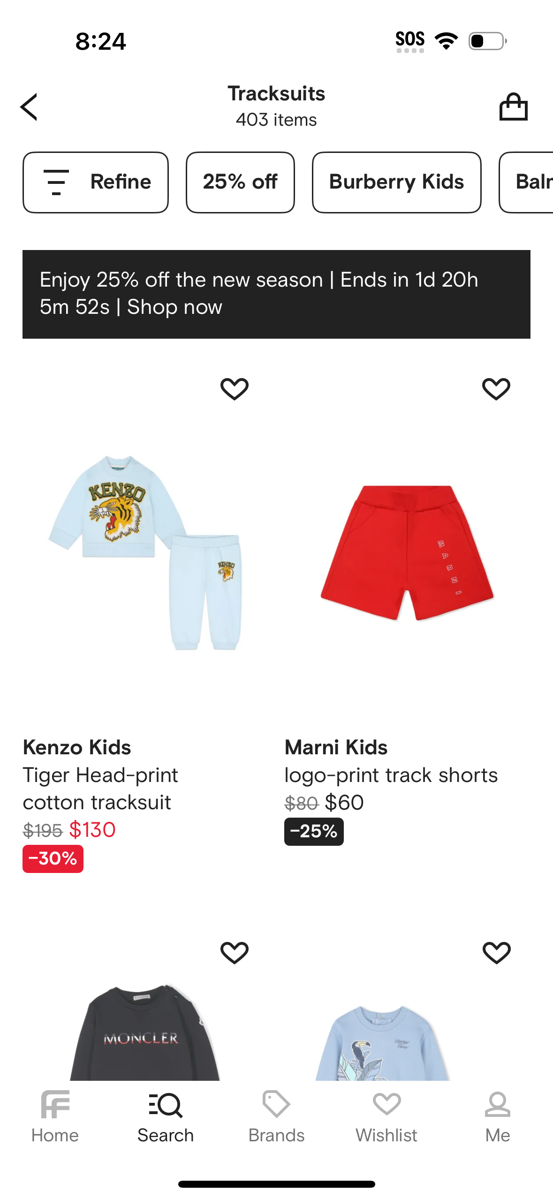Go to the Home tab

(x=55, y=1117)
